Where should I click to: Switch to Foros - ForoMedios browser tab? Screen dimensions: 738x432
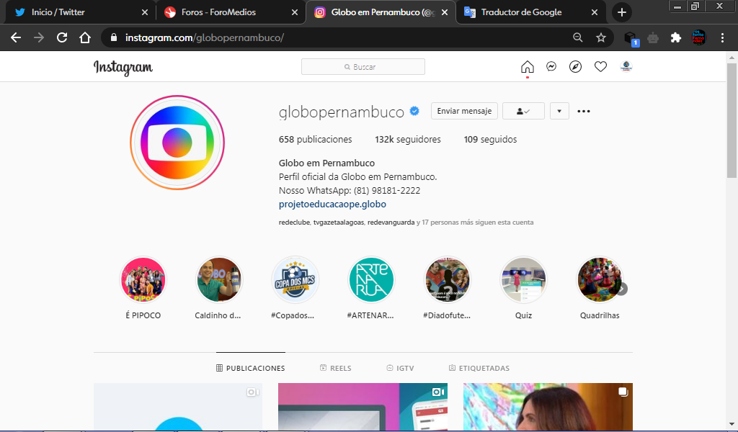230,12
